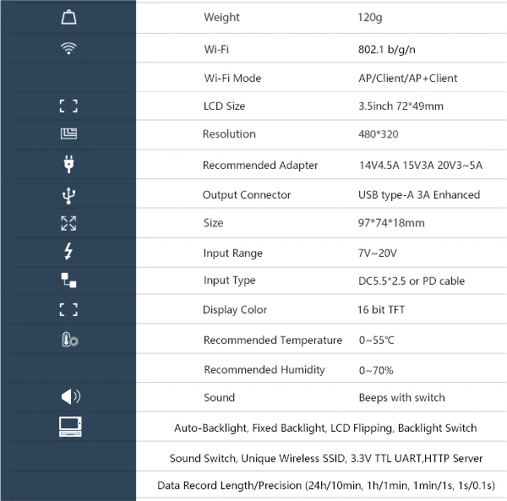507x501 pixels.
Task: Click the lightning bolt input range icon
Action: 68,252
